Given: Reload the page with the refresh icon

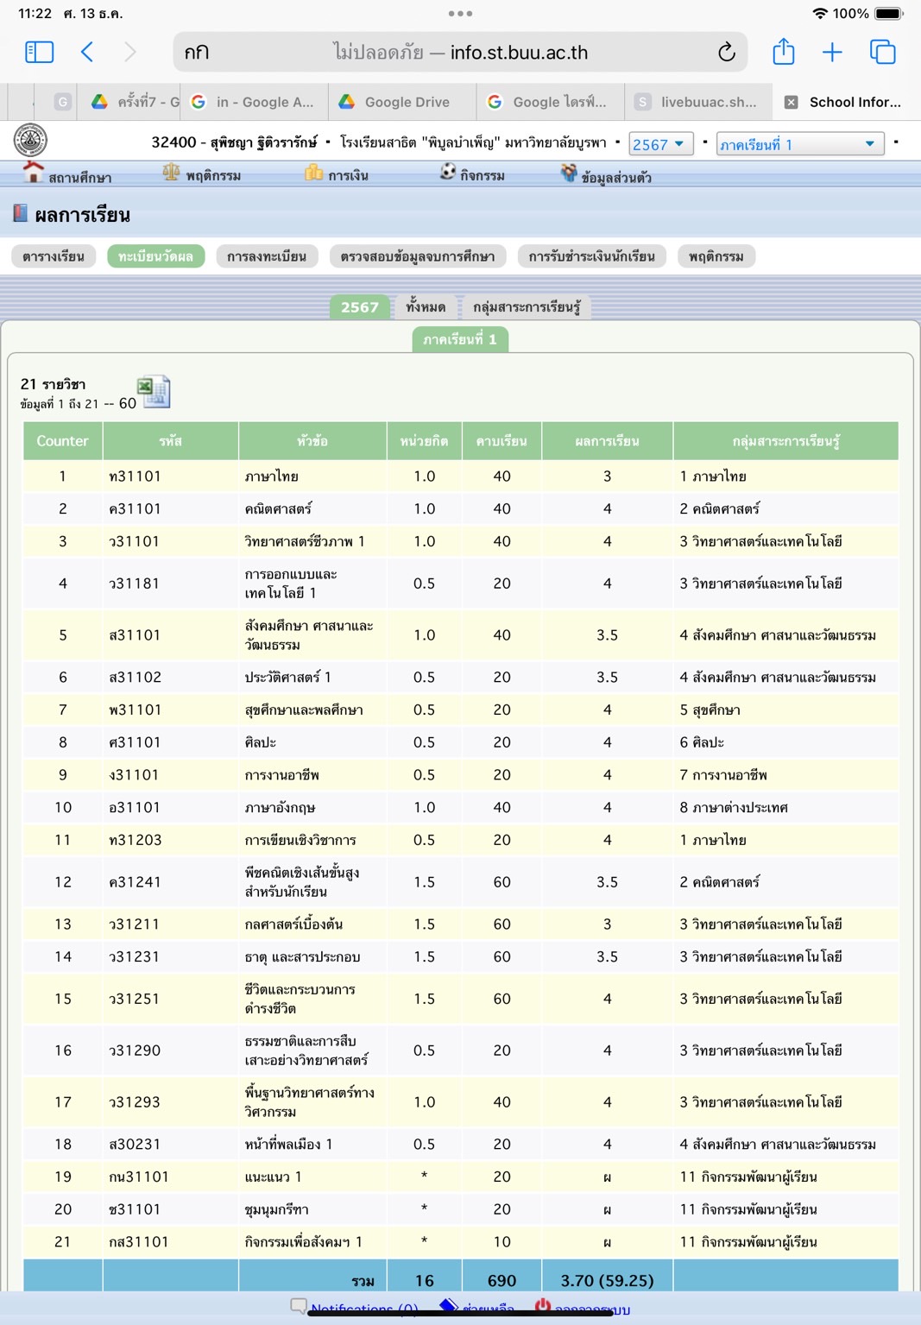Looking at the screenshot, I should click(727, 52).
